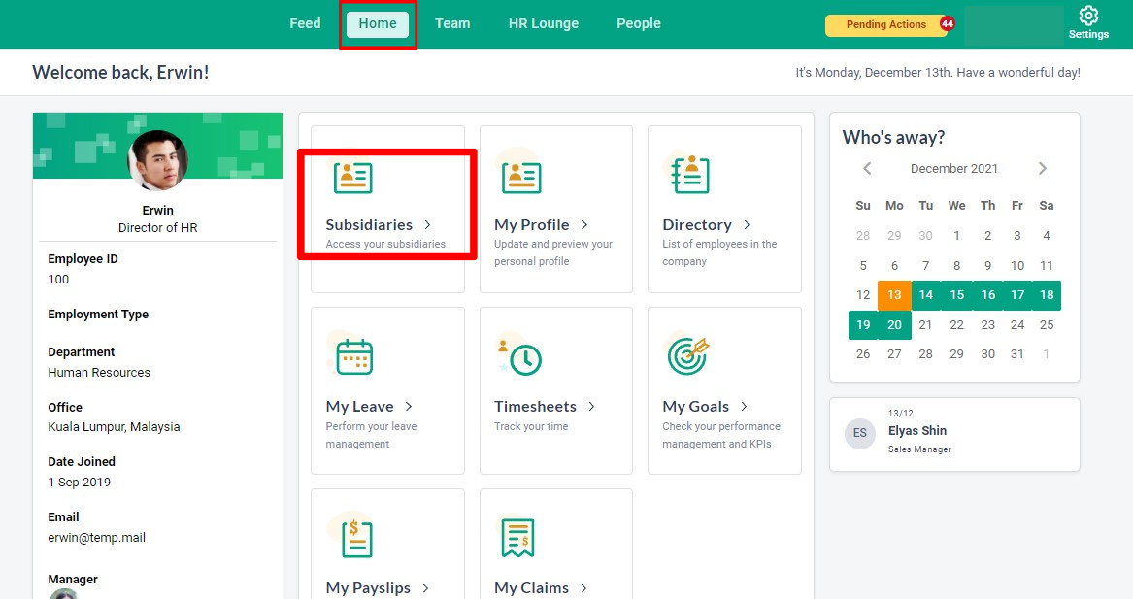This screenshot has width=1133, height=599.
Task: Go to next month in calendar
Action: click(x=1042, y=168)
